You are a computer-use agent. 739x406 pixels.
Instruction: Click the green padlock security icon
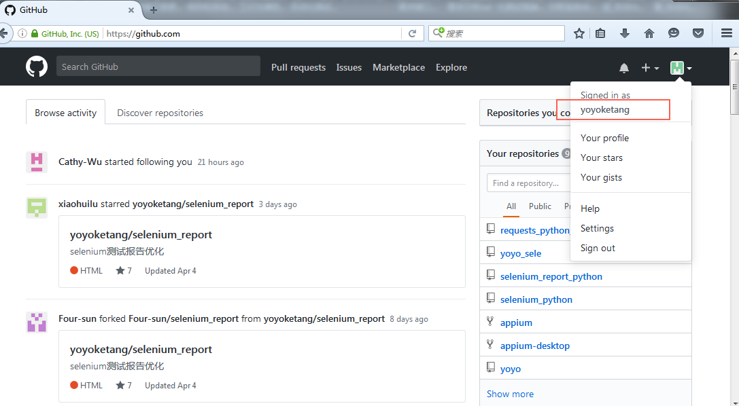point(35,33)
